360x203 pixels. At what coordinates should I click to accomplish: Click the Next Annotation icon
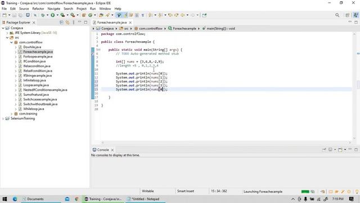tap(150, 15)
